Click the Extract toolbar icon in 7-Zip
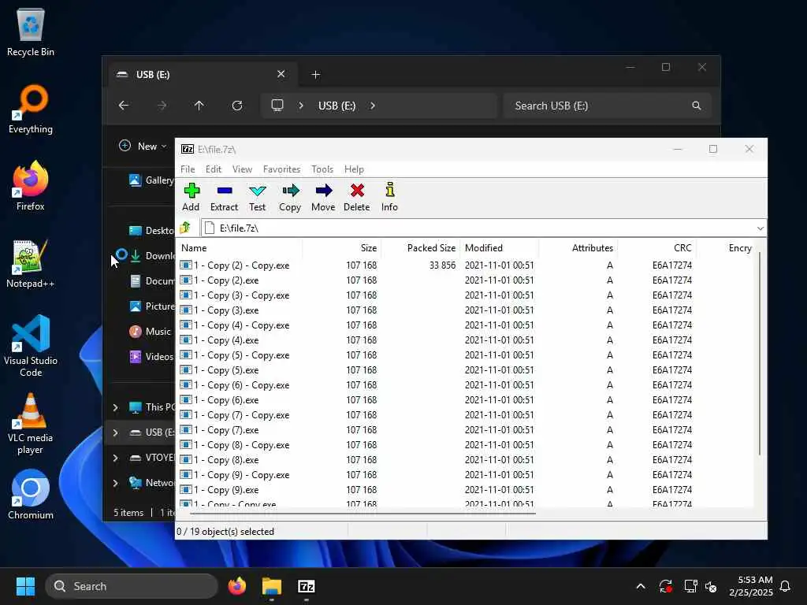The height and width of the screenshot is (605, 807). pyautogui.click(x=224, y=197)
